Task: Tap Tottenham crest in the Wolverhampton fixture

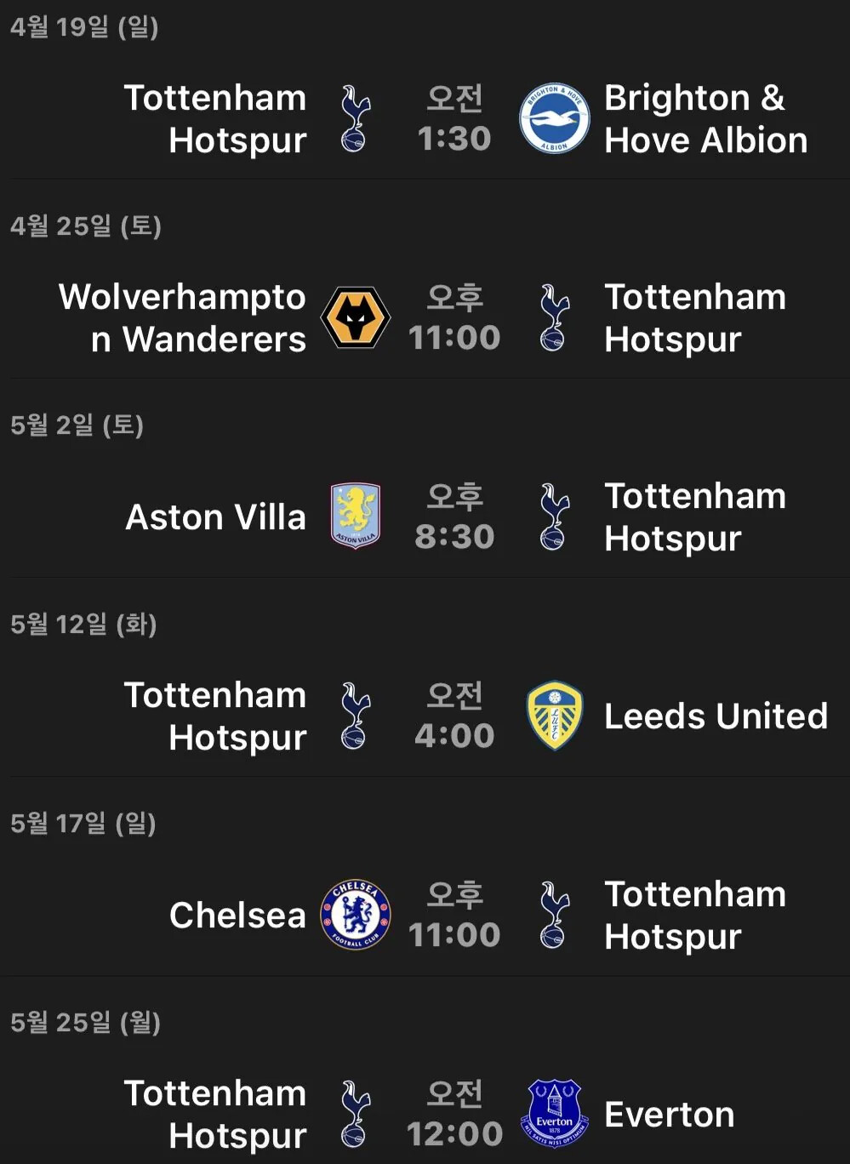Action: pos(554,317)
